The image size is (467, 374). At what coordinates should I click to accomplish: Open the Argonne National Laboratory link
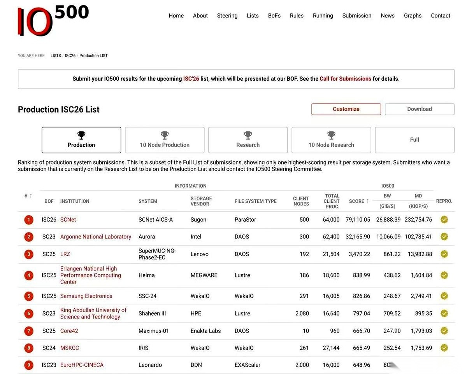[96, 237]
